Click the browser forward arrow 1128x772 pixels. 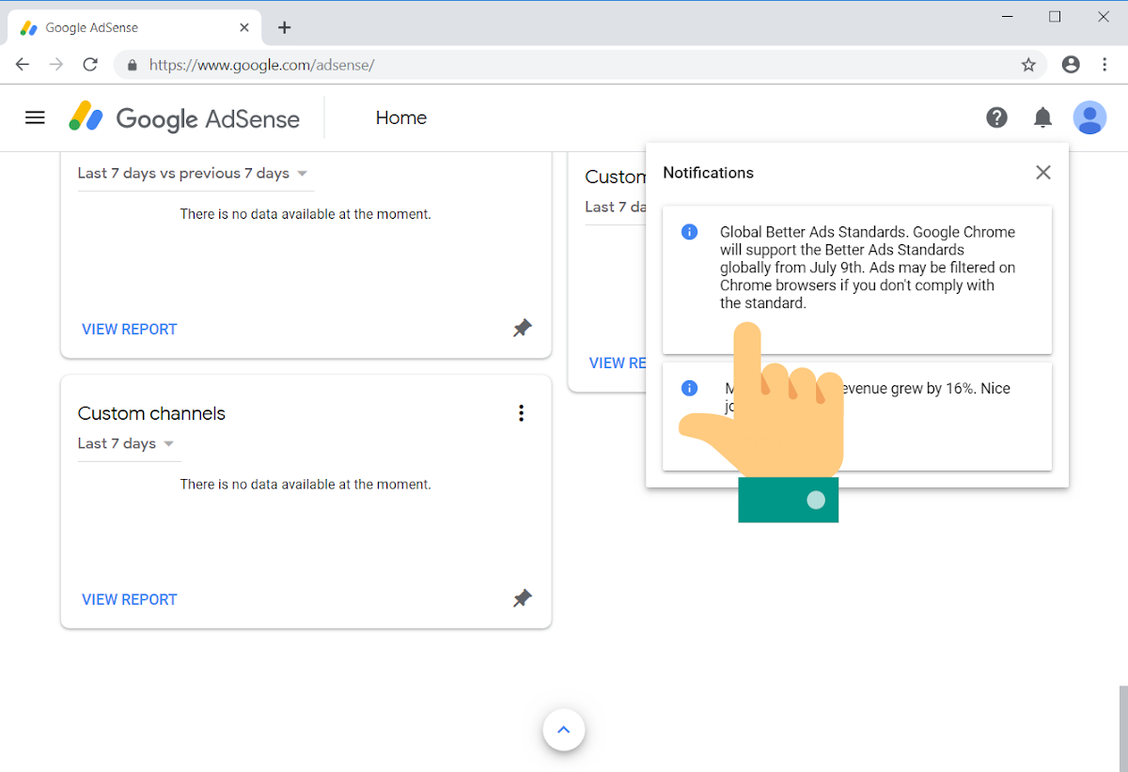[x=56, y=65]
